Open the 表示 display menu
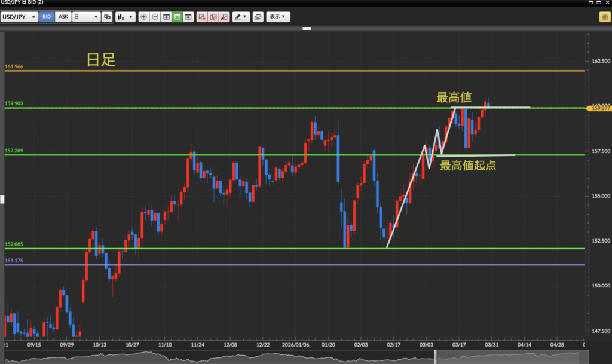The height and width of the screenshot is (364, 612). tap(277, 17)
